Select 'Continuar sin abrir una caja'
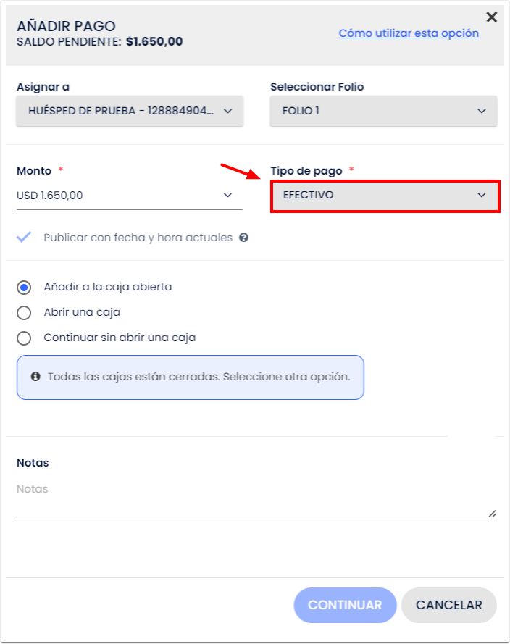The image size is (510, 644). (25, 338)
